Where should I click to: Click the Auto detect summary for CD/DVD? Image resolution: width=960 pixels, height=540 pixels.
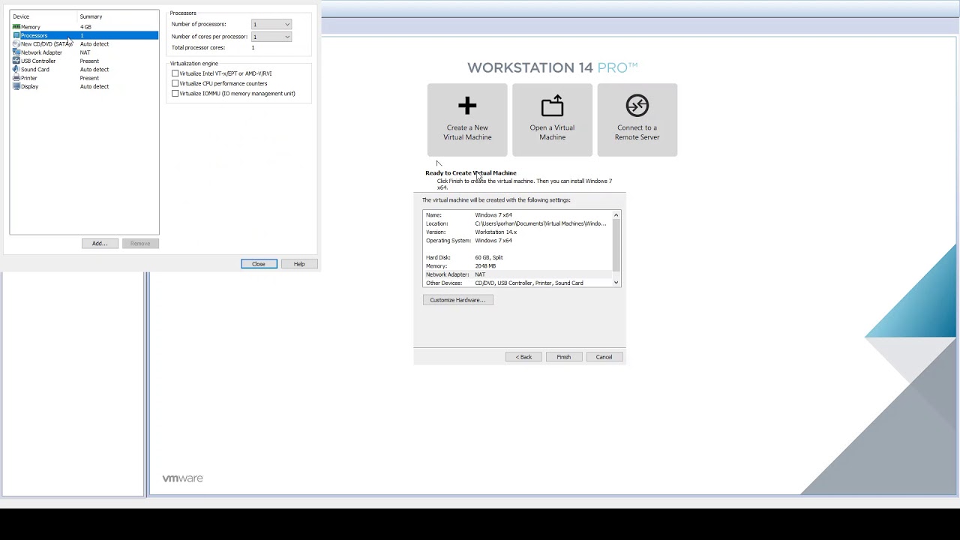point(94,44)
